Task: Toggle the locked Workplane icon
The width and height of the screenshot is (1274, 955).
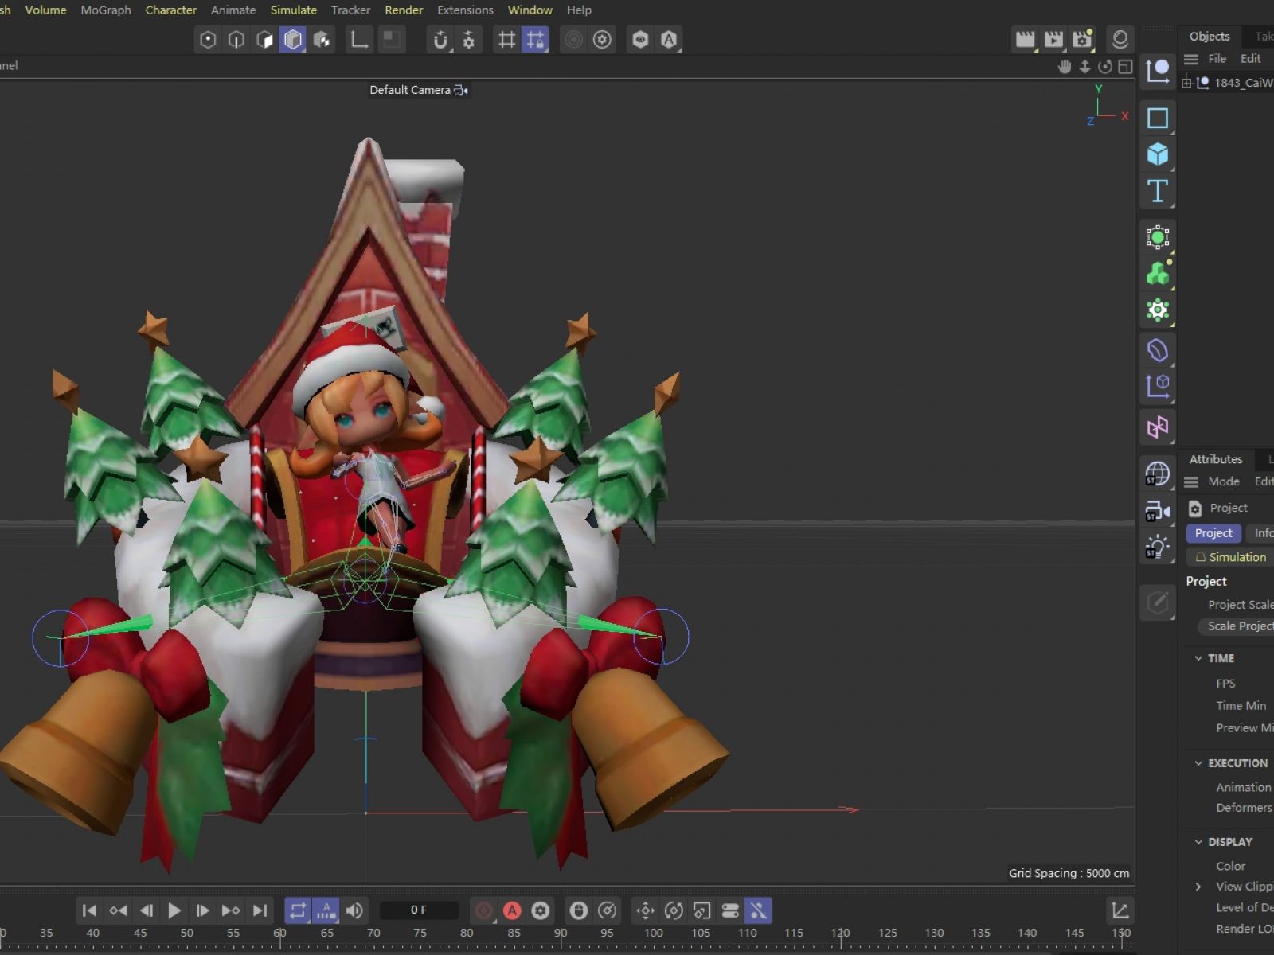Action: [x=536, y=40]
